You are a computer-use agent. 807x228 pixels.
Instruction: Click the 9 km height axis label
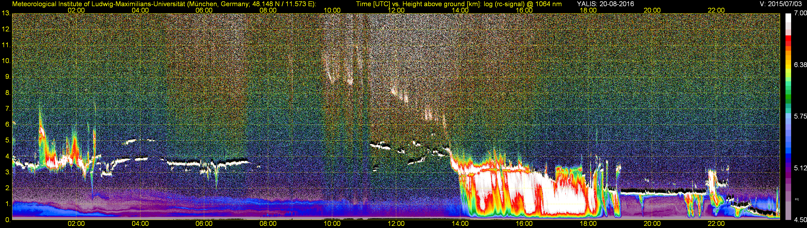pyautogui.click(x=8, y=77)
